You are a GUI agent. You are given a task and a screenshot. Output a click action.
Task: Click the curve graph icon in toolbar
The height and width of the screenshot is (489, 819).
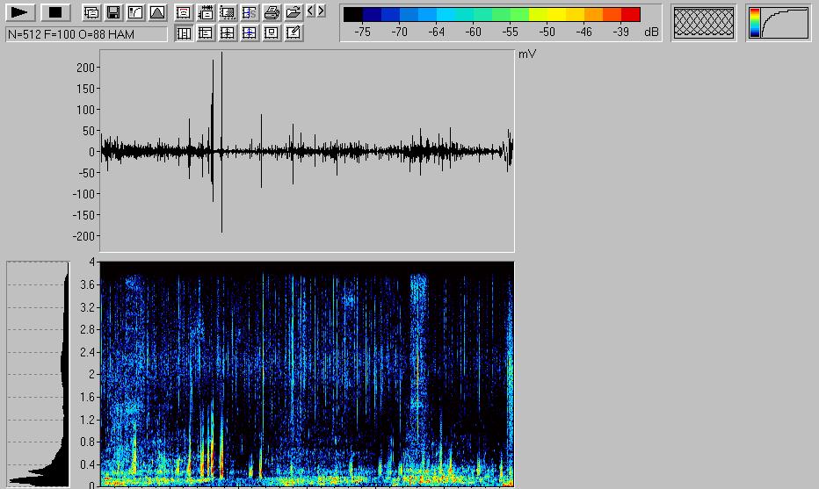click(135, 12)
